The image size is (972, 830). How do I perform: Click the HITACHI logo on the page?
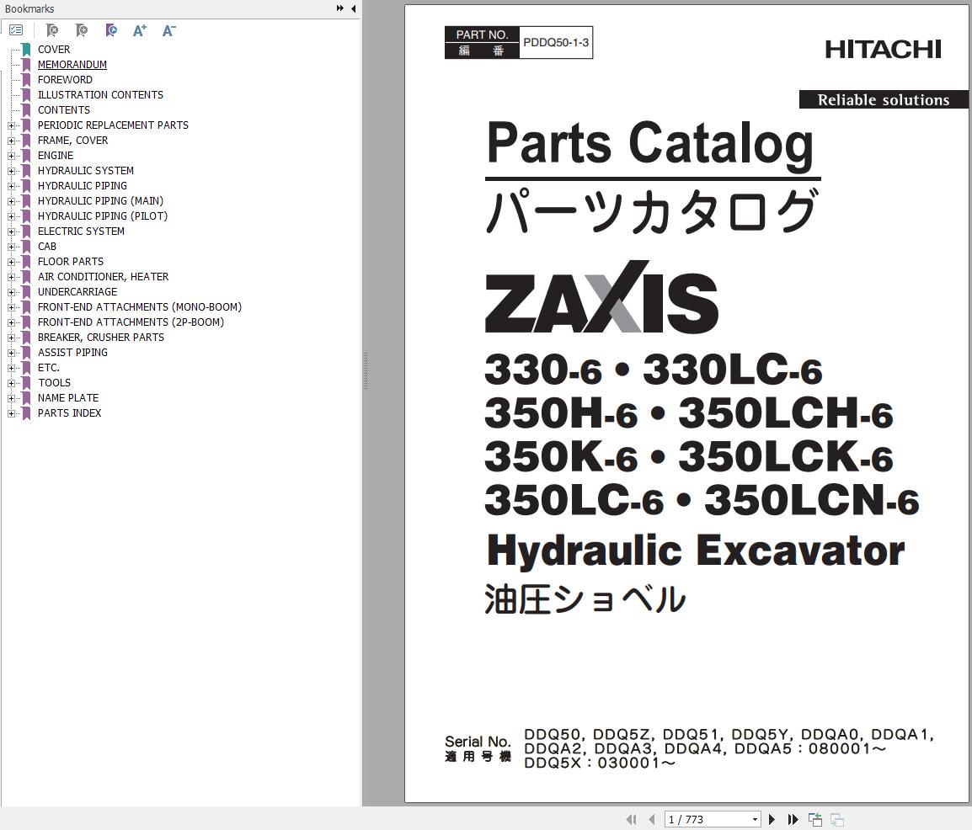(x=883, y=50)
